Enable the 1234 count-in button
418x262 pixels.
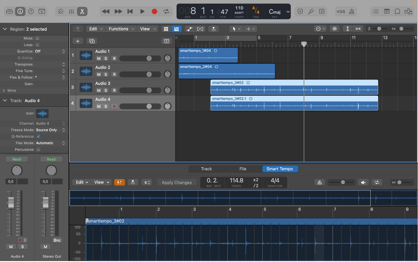point(341,12)
